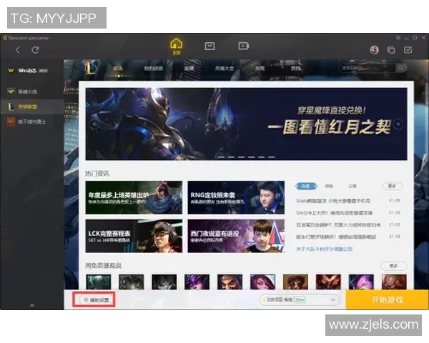Click 更多 button beside 周免英雄观战
This screenshot has width=429, height=343.
coord(393,266)
